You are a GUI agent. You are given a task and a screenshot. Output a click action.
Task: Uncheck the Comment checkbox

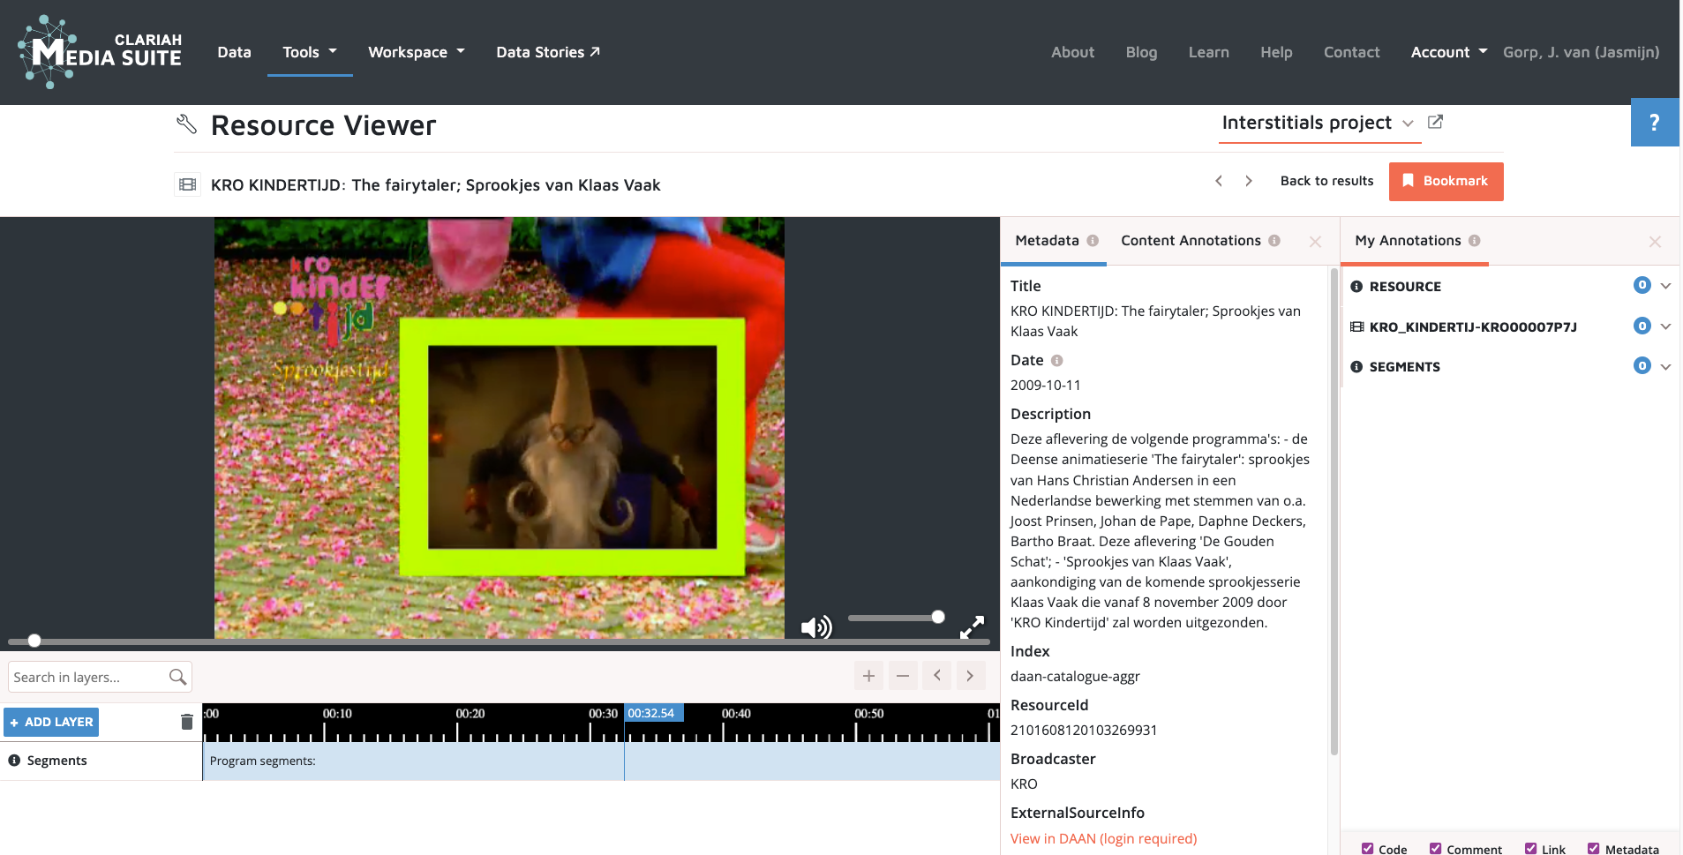click(1436, 849)
